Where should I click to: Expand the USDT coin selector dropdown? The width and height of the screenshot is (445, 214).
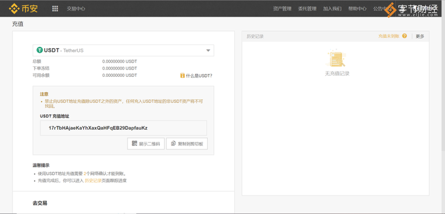coord(124,50)
